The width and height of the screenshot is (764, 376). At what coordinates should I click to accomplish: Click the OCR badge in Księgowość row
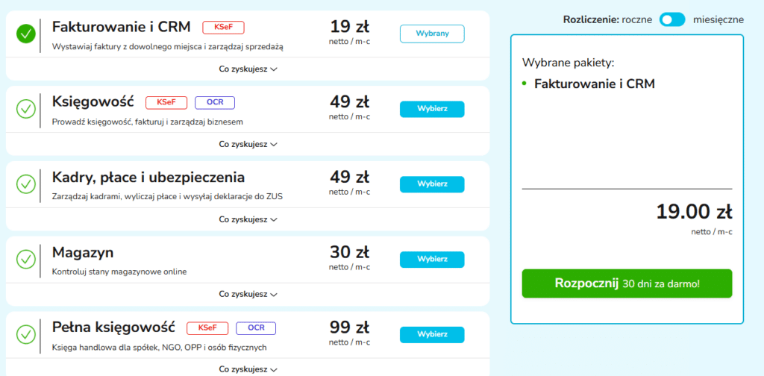[214, 102]
